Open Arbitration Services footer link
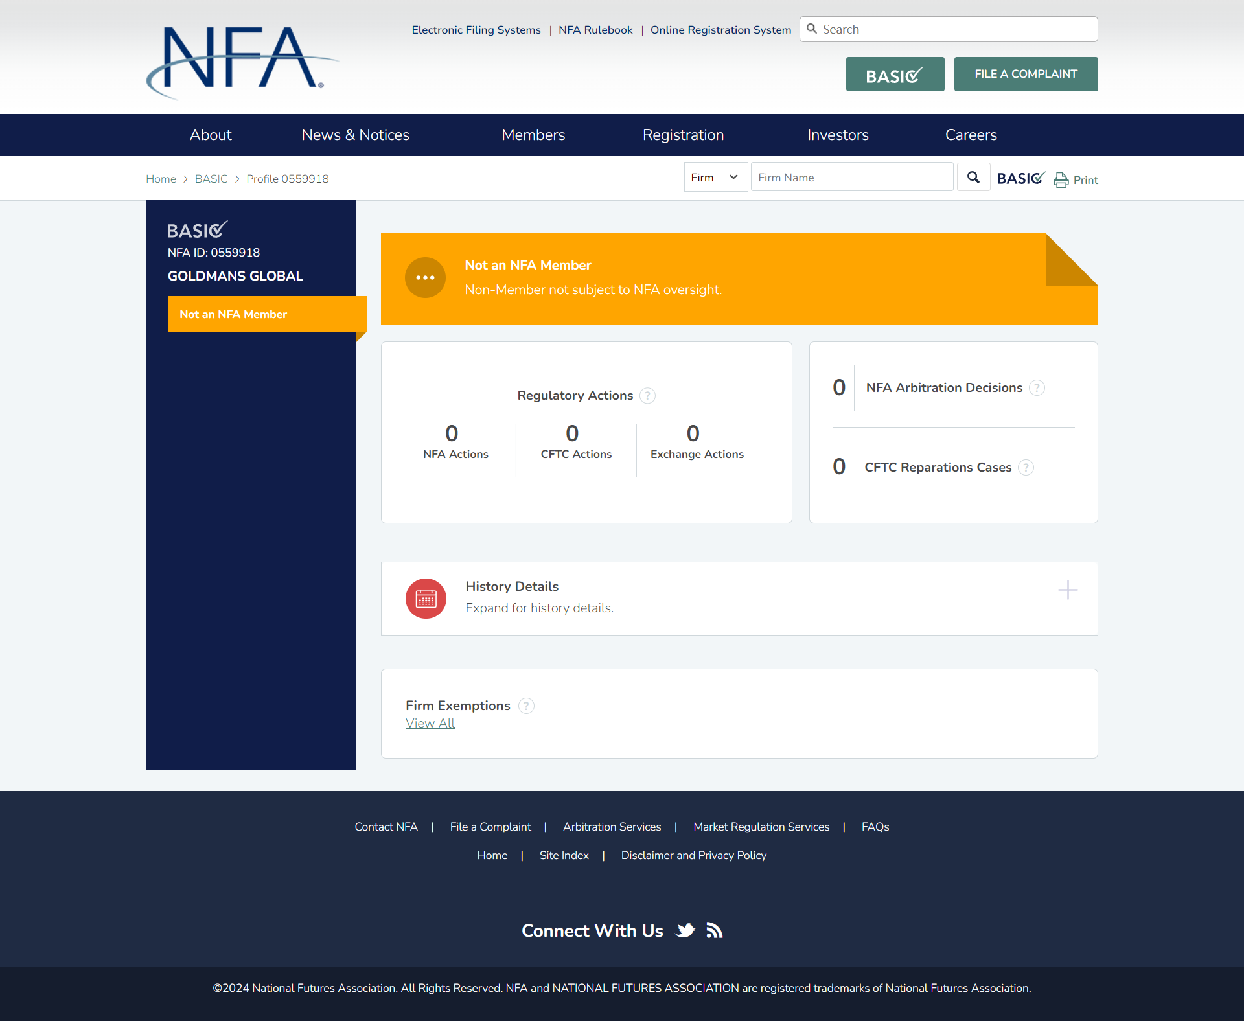 (612, 827)
